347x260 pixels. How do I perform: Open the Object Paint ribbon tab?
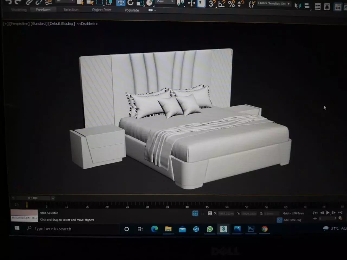click(102, 10)
